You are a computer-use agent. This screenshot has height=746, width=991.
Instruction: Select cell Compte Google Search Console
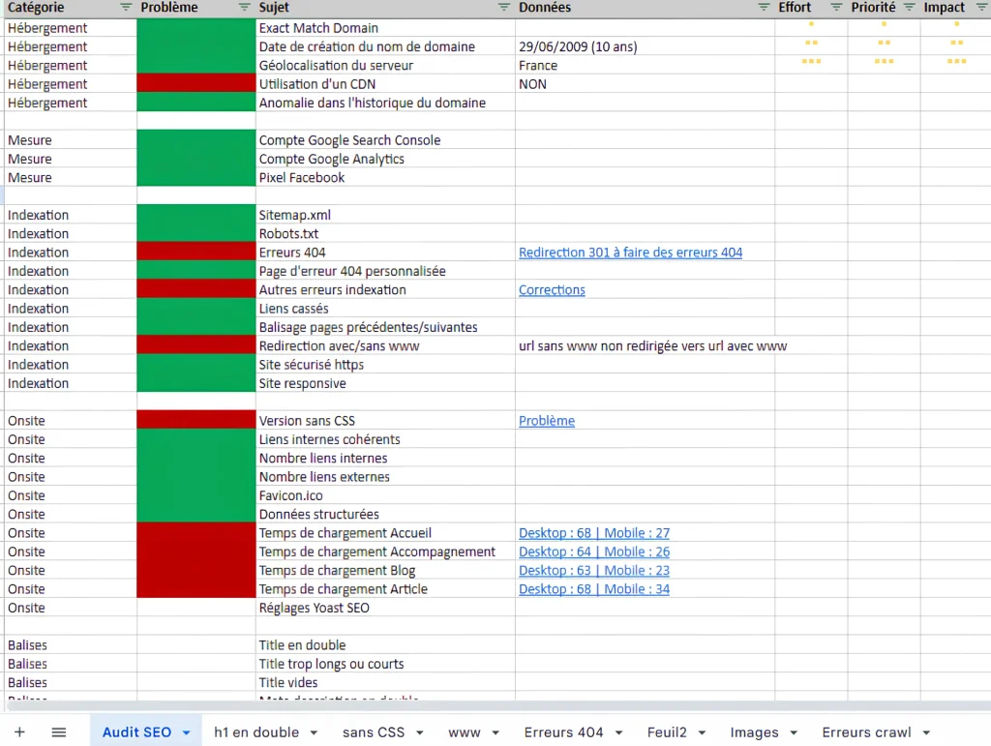click(385, 140)
